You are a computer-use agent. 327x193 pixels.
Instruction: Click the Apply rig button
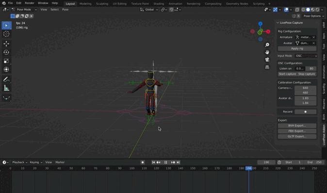pyautogui.click(x=297, y=48)
